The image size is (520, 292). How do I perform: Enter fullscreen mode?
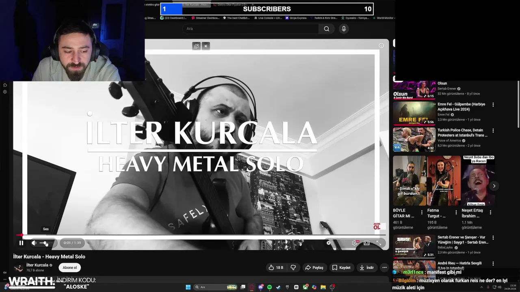(x=379, y=243)
